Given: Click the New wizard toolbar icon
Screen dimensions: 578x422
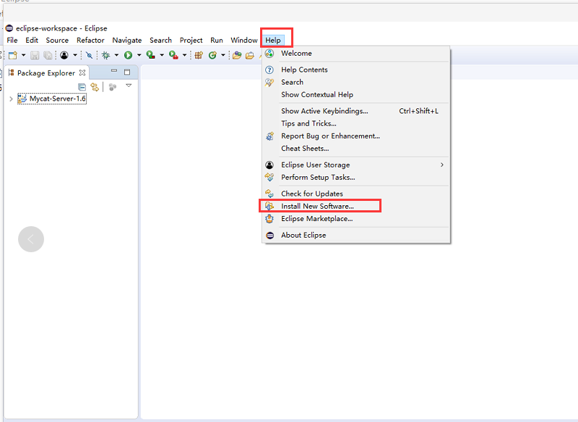Looking at the screenshot, I should click(x=13, y=56).
